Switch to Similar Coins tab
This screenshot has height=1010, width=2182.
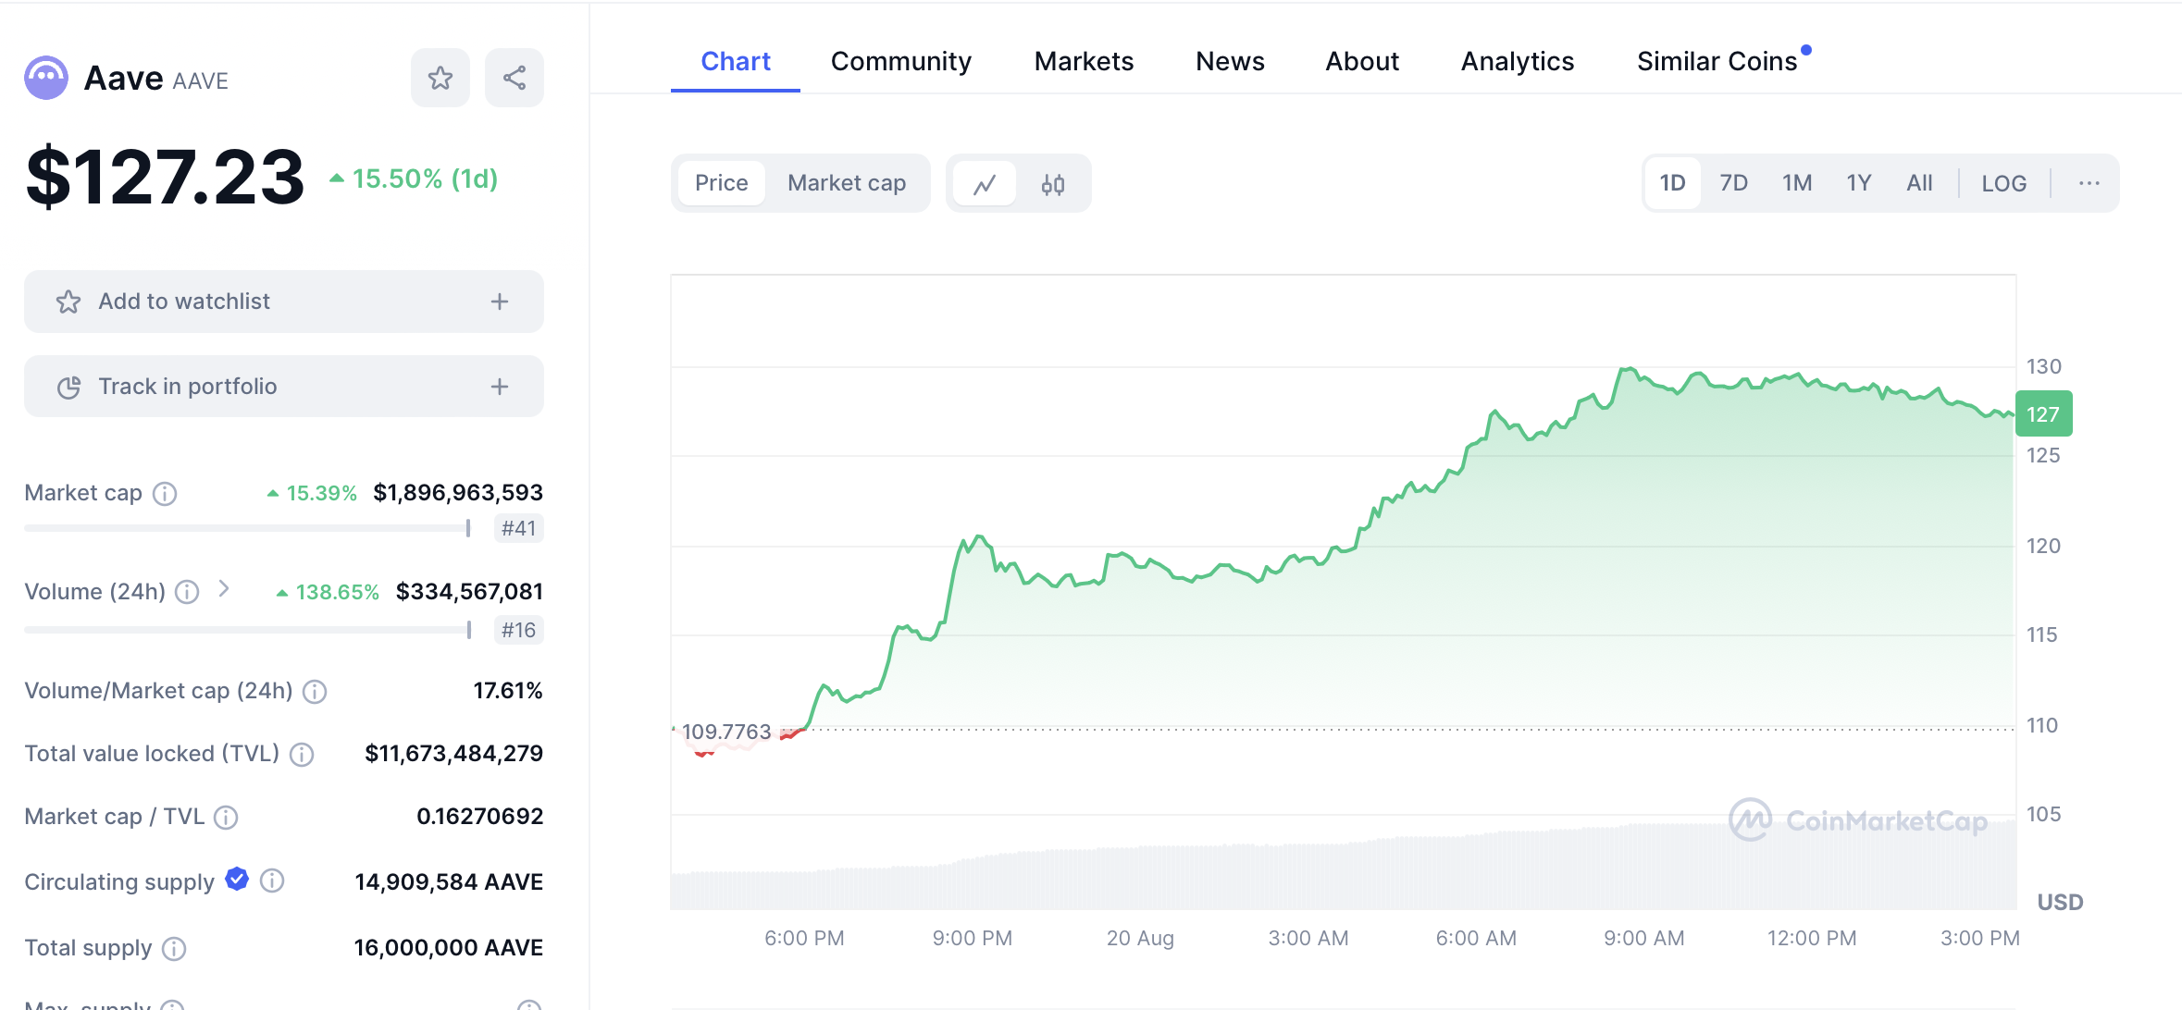pyautogui.click(x=1717, y=61)
